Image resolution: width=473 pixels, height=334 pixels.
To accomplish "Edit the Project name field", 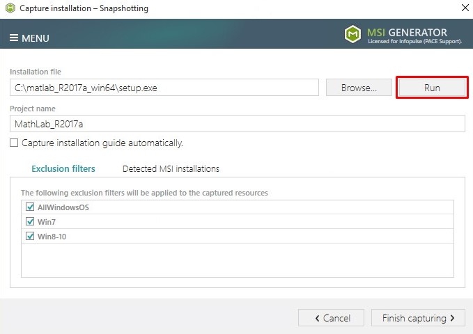I will [237, 124].
